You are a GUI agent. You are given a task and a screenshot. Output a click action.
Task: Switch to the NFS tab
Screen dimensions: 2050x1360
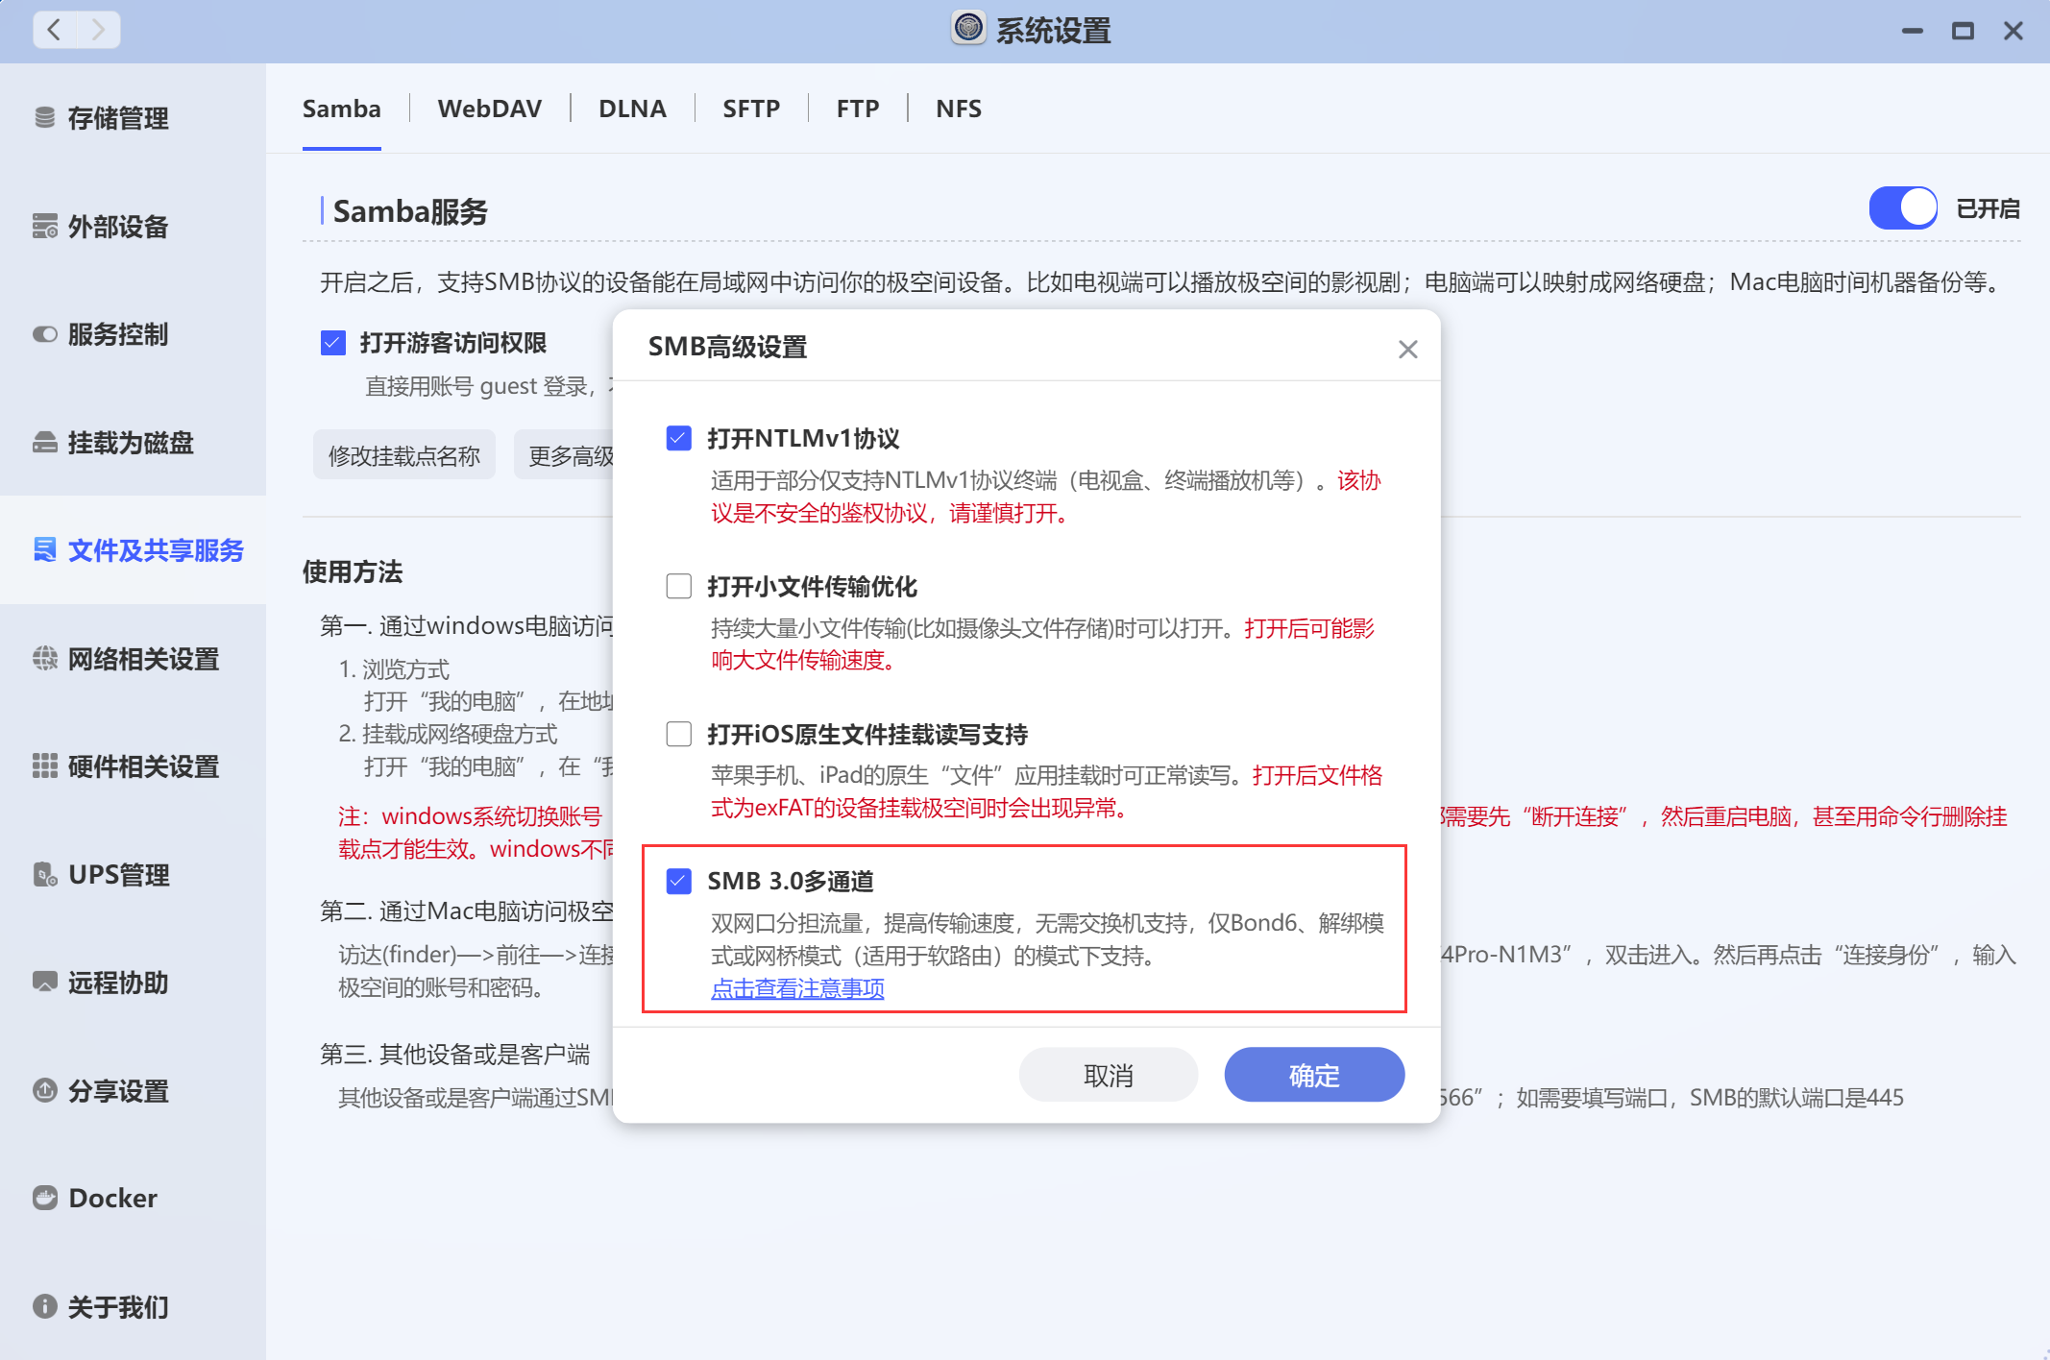tap(958, 109)
